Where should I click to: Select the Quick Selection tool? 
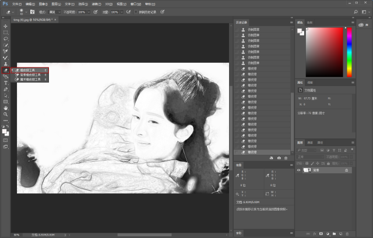[x=5, y=45]
